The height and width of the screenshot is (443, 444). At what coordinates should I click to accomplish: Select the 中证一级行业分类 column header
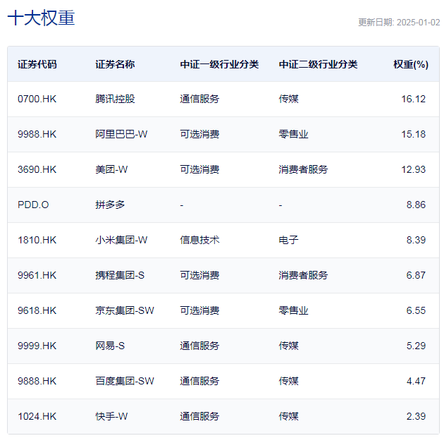coord(219,64)
